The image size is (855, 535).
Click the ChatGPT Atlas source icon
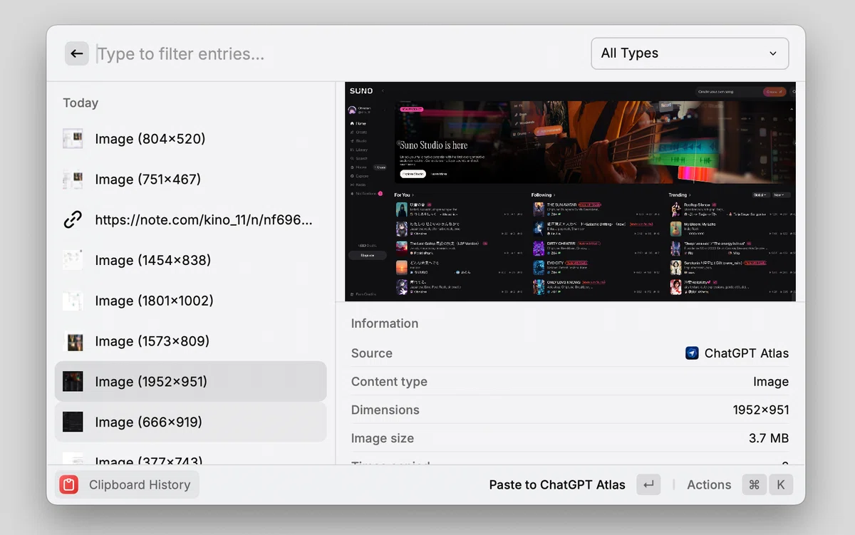click(692, 353)
